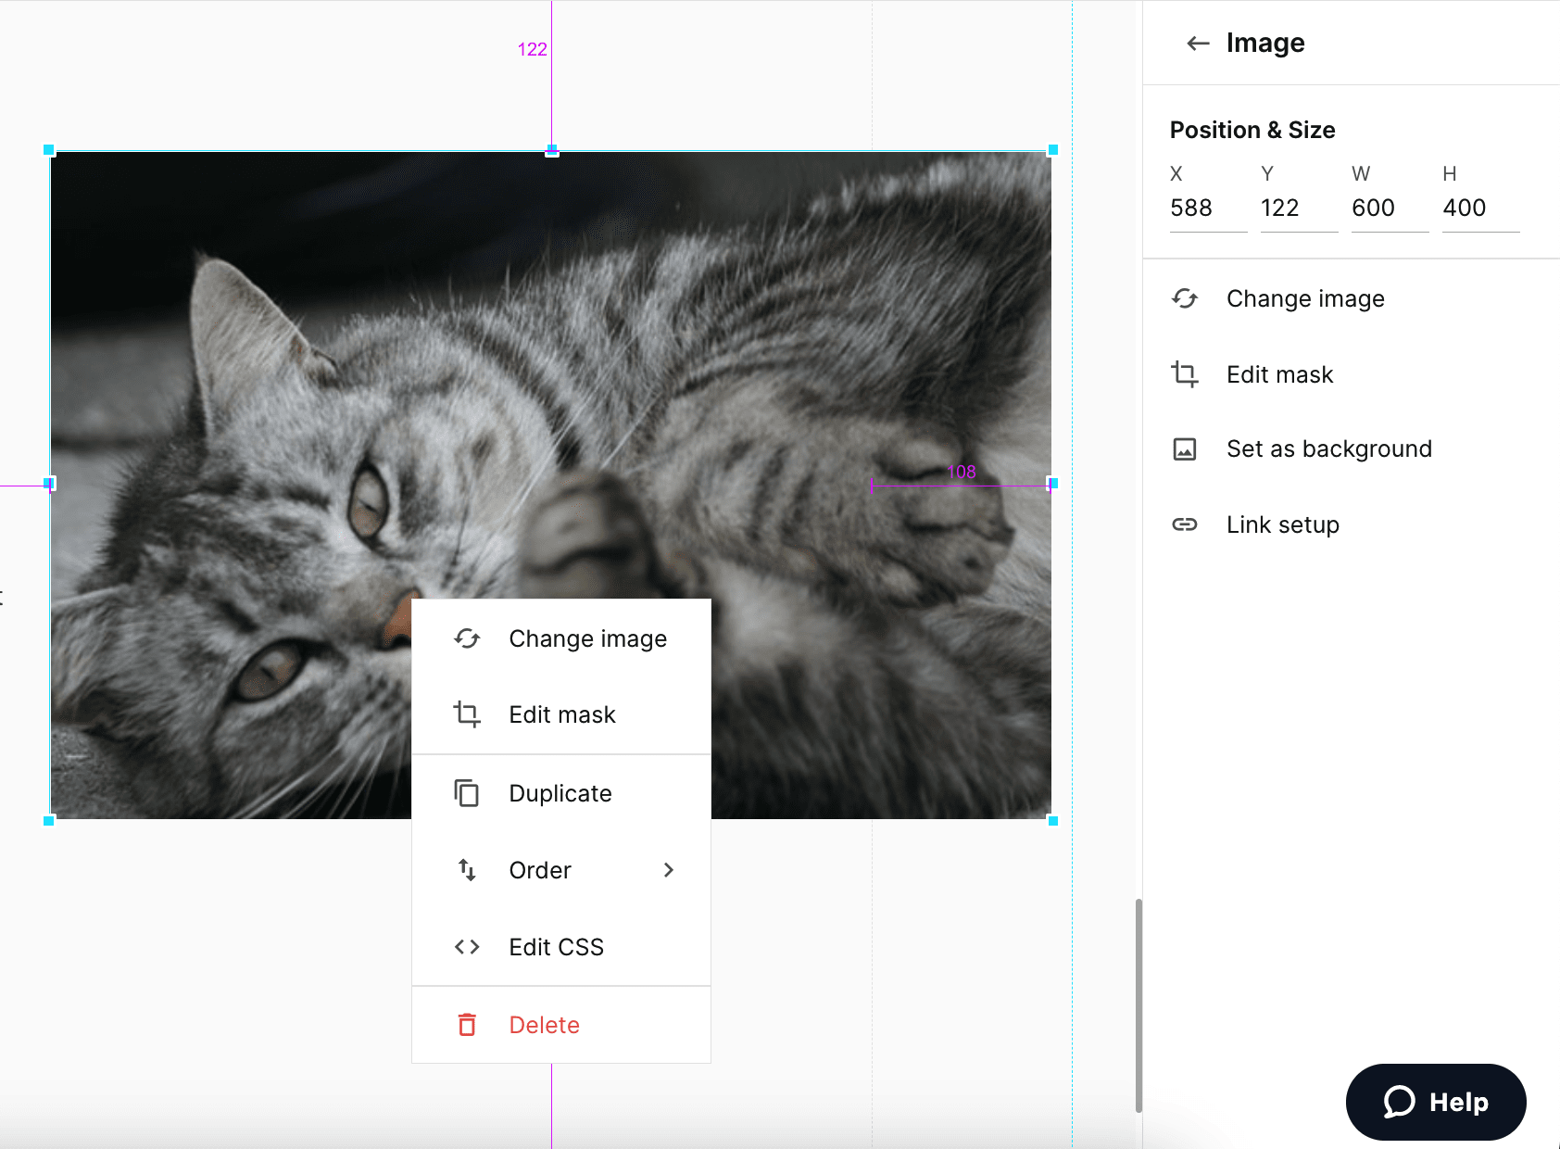Image resolution: width=1560 pixels, height=1149 pixels.
Task: Choose Change image from the context menu
Action: click(x=561, y=638)
